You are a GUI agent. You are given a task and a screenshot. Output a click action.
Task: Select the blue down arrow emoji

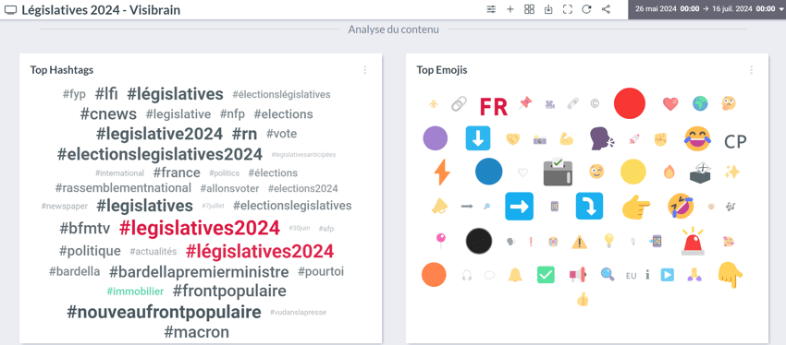(x=478, y=138)
